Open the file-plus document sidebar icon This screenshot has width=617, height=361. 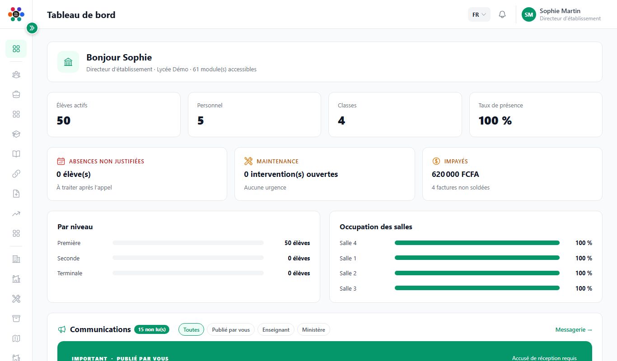click(x=16, y=194)
